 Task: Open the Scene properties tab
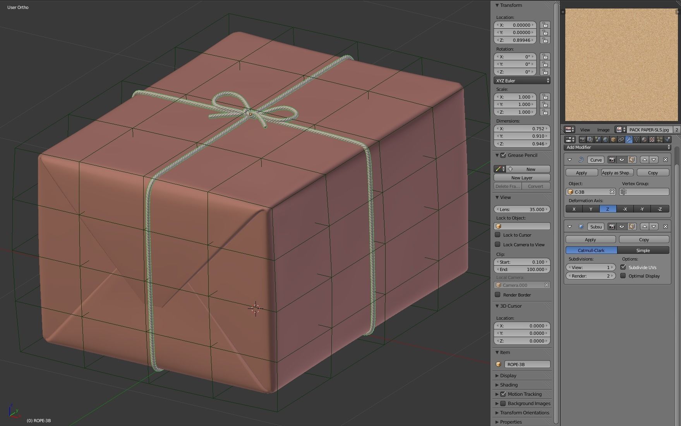coord(598,140)
